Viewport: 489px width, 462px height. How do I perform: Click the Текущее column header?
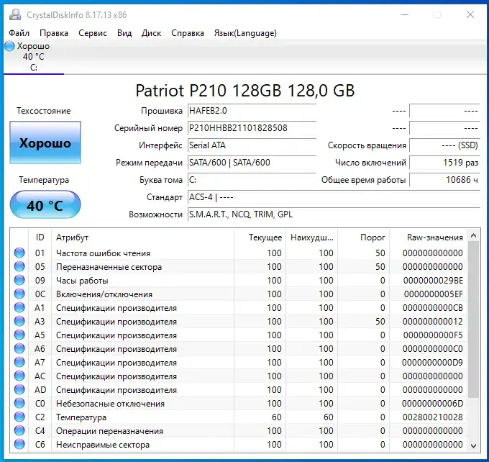260,237
